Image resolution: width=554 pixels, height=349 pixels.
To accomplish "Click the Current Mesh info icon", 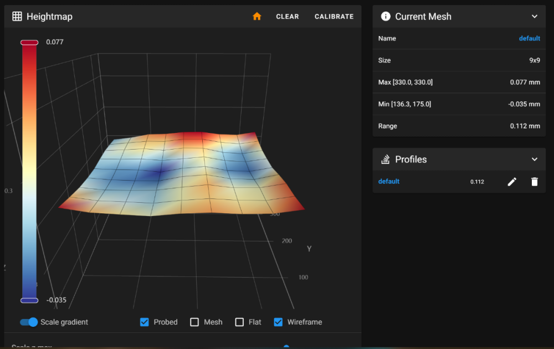I will [386, 16].
